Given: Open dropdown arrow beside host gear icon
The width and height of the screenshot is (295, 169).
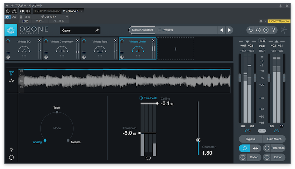Looking at the screenshot, I should click(265, 21).
